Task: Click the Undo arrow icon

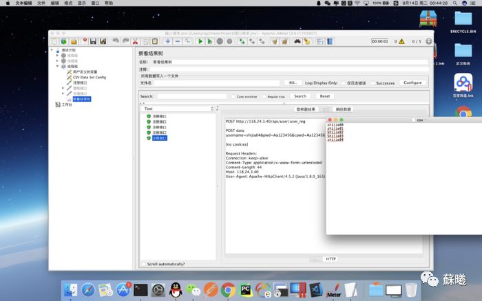Action: pyautogui.click(x=116, y=41)
